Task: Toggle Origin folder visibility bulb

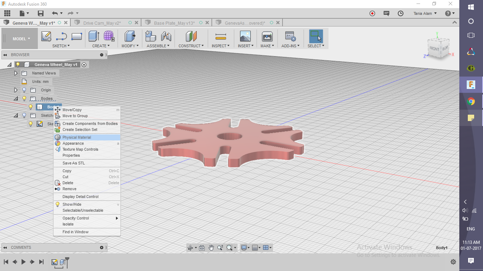Action: tap(24, 90)
